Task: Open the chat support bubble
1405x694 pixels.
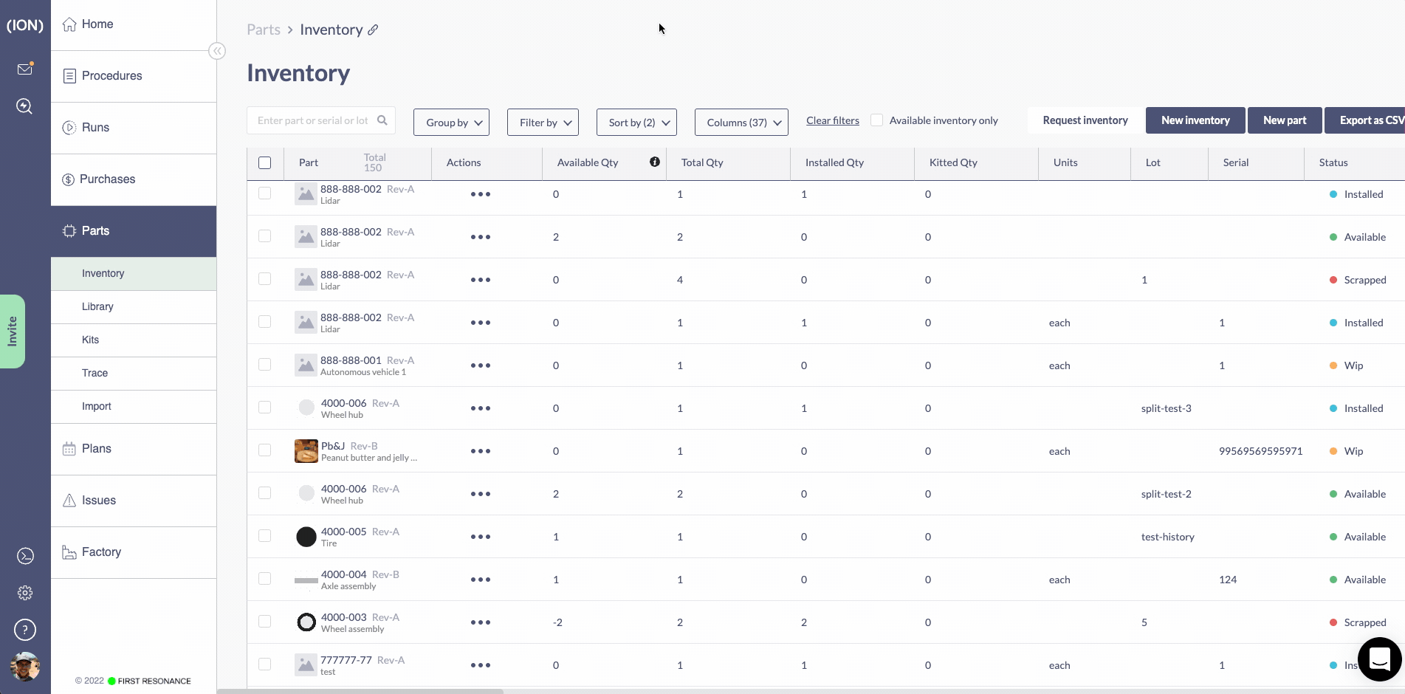Action: (x=1379, y=659)
